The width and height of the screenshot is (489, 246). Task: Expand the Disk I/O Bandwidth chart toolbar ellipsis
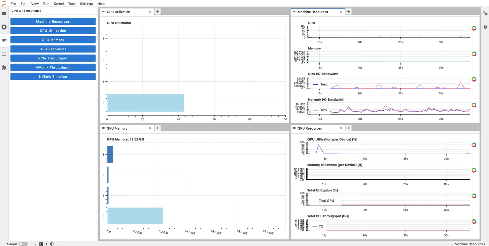(474, 86)
